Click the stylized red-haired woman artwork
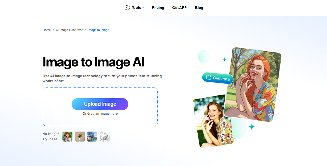The height and width of the screenshot is (166, 327). (x=253, y=84)
